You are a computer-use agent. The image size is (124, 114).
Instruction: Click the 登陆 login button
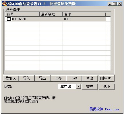pos(90,87)
